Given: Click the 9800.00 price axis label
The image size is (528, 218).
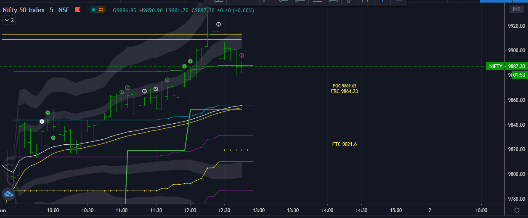Looking at the screenshot, I should (x=516, y=174).
